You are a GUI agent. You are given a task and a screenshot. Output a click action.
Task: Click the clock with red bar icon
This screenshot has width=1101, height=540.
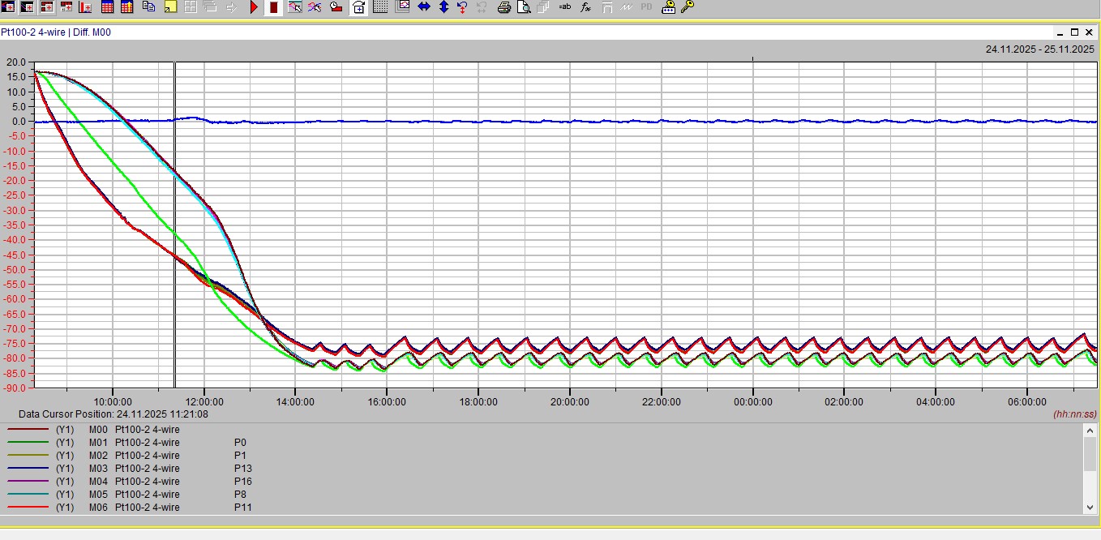[x=336, y=7]
